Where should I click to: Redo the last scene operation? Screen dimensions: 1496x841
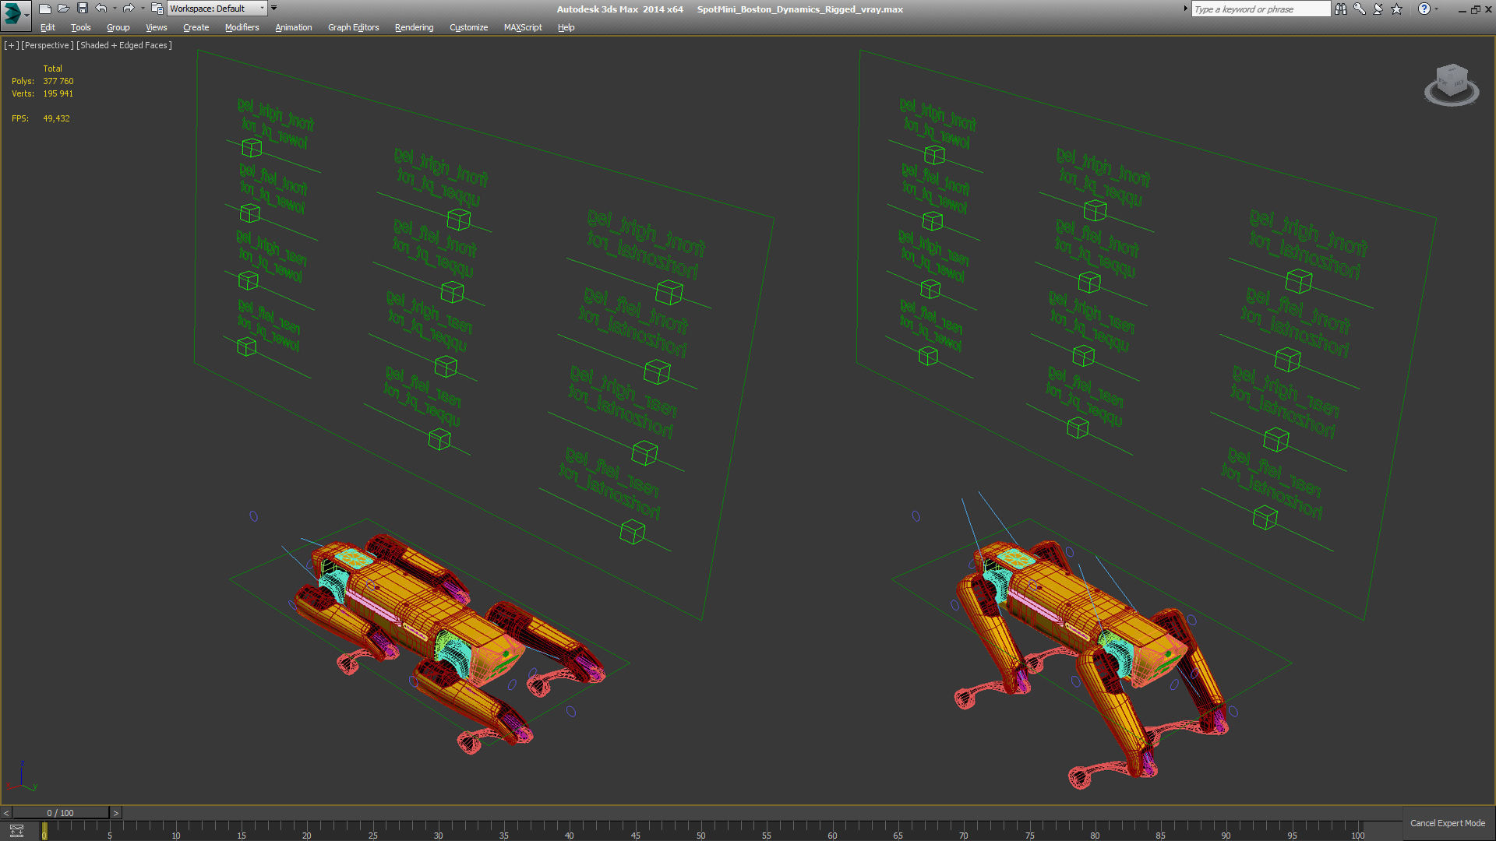coord(129,9)
